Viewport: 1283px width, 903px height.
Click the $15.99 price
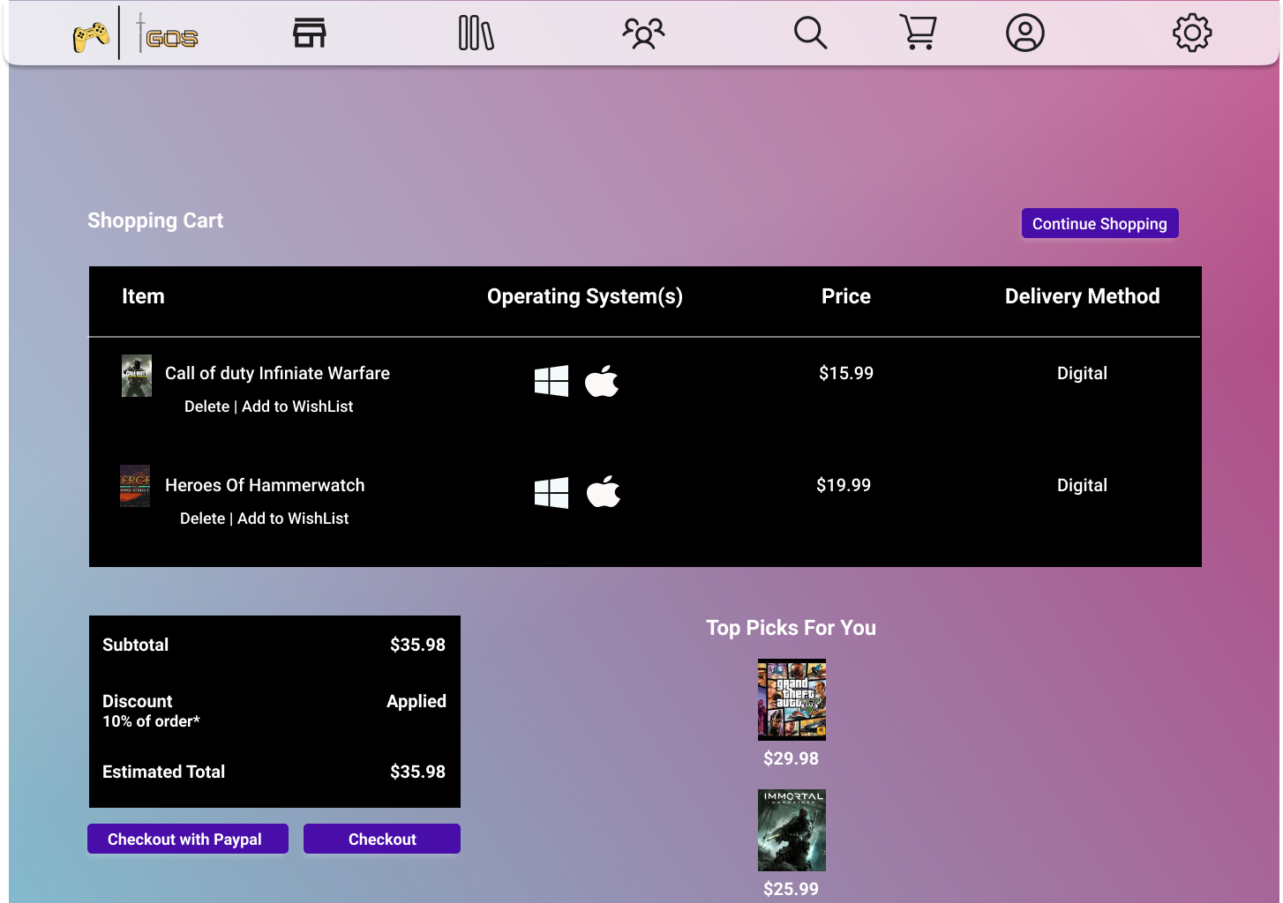pos(846,373)
